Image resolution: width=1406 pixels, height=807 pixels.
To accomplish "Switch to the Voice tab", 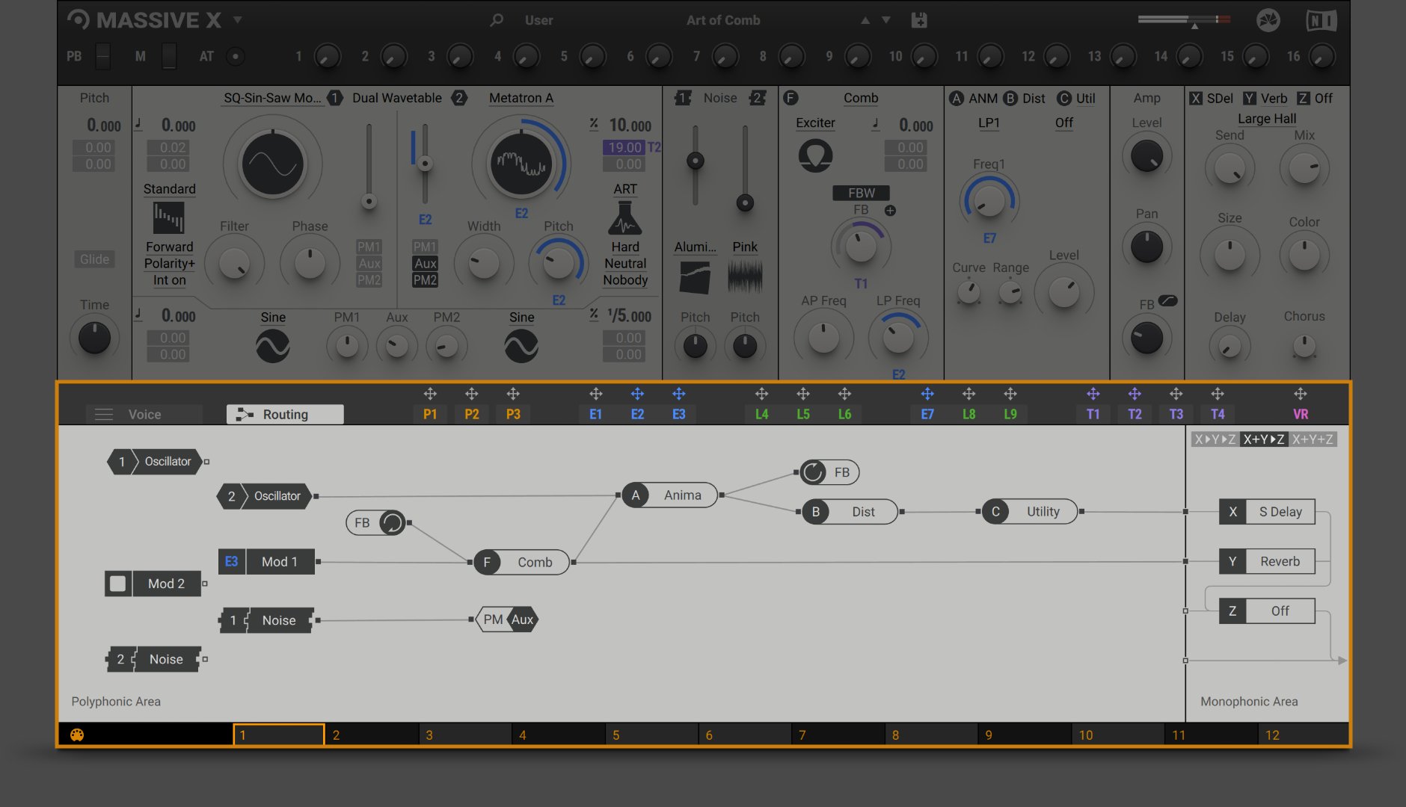I will pyautogui.click(x=144, y=414).
